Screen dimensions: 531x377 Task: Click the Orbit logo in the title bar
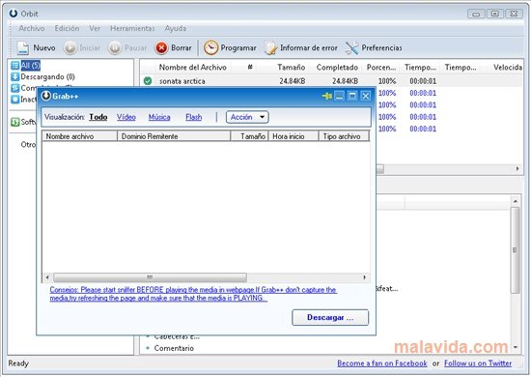pyautogui.click(x=14, y=14)
